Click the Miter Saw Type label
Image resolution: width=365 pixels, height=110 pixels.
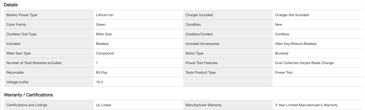(18, 53)
